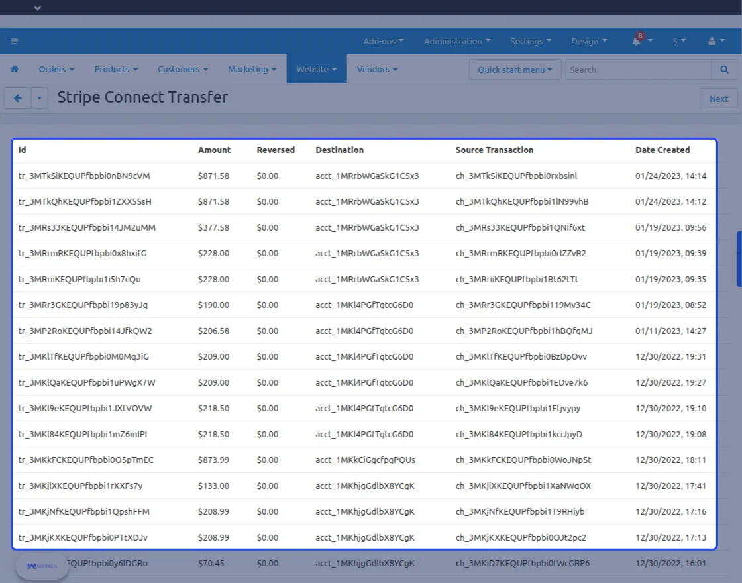Click destination acct_1MKkCiGgcfpgPQUs
742x583 pixels.
click(x=365, y=460)
